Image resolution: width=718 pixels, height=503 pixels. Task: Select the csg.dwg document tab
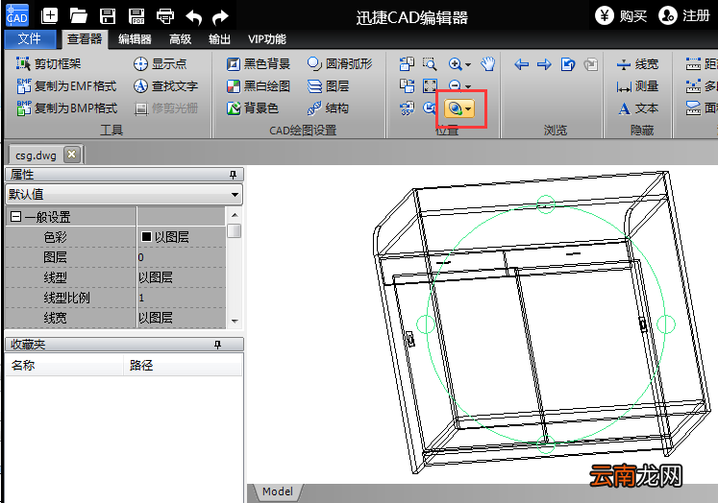tap(36, 156)
